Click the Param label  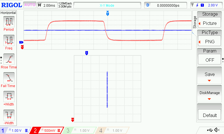[x=210, y=51]
